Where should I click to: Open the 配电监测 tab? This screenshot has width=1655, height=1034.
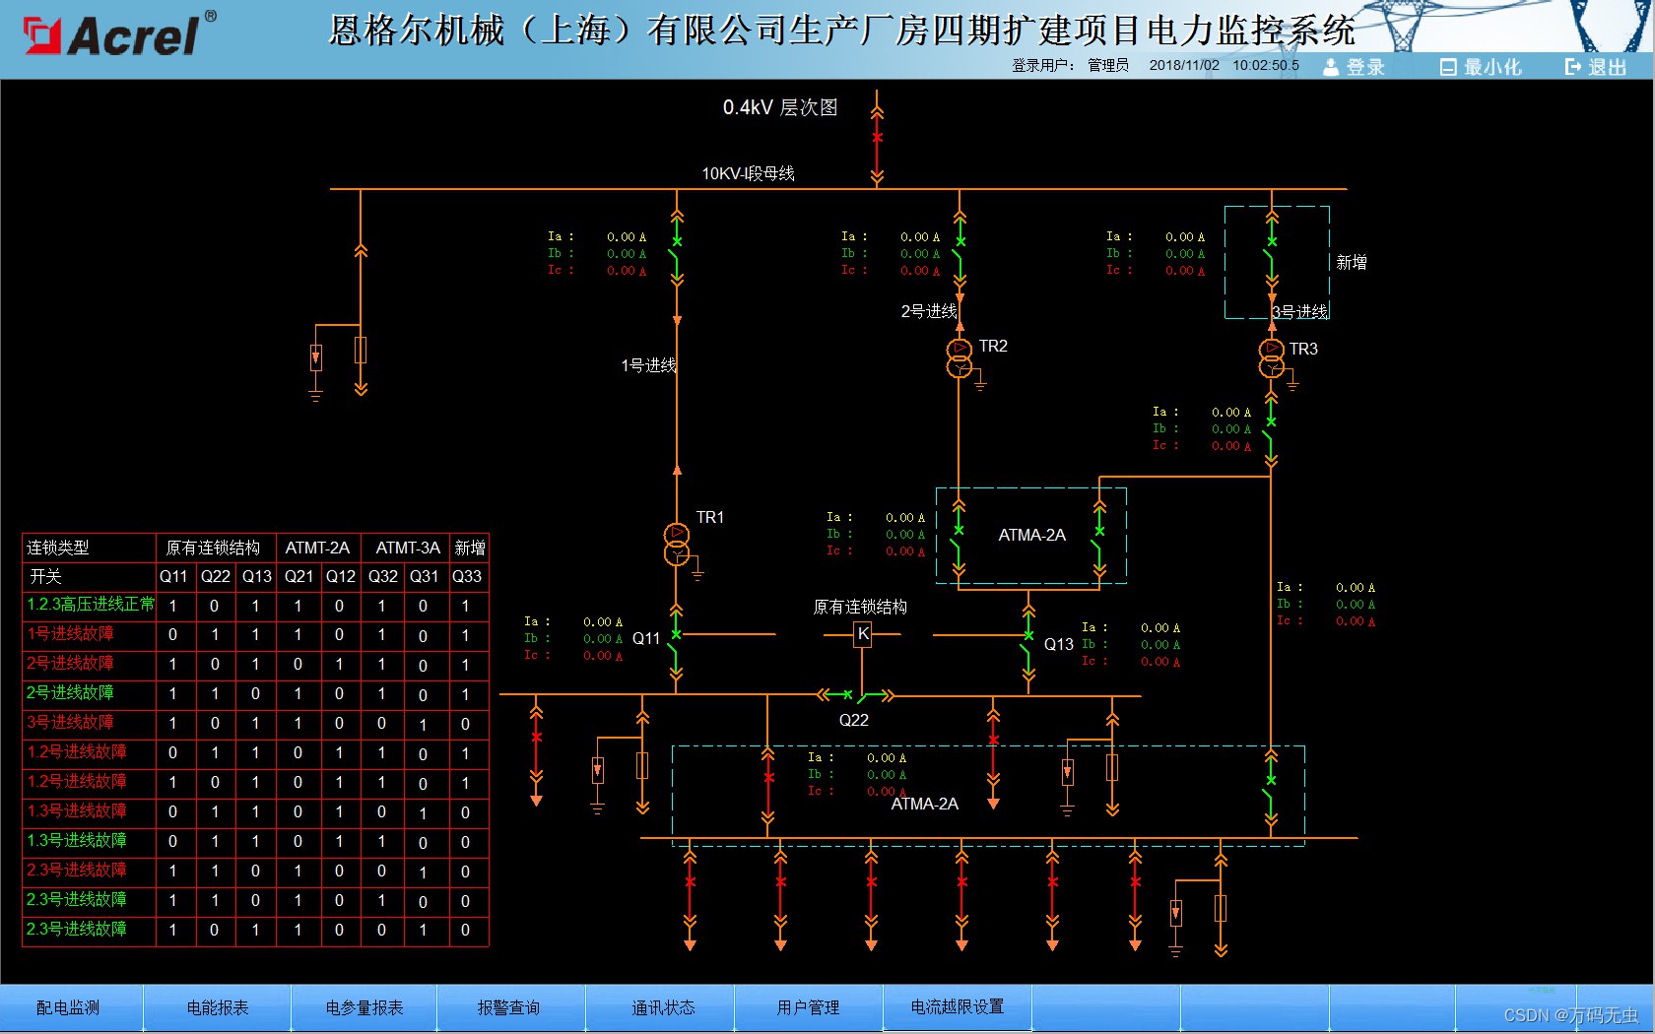pos(68,1007)
